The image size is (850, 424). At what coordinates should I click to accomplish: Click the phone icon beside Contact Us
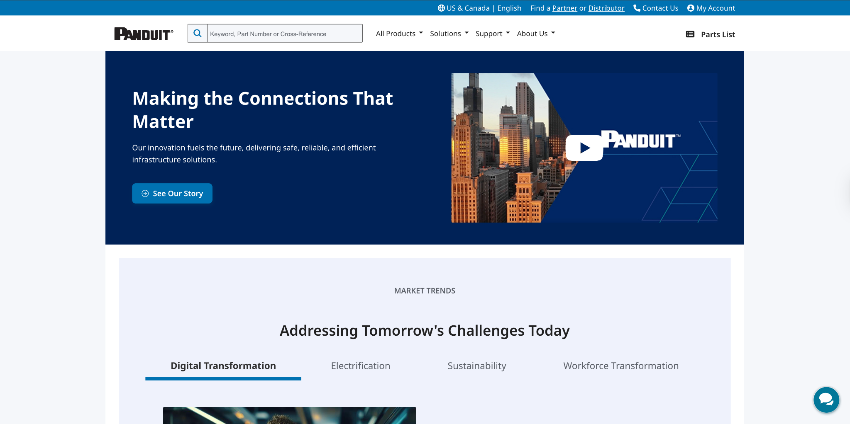point(636,8)
